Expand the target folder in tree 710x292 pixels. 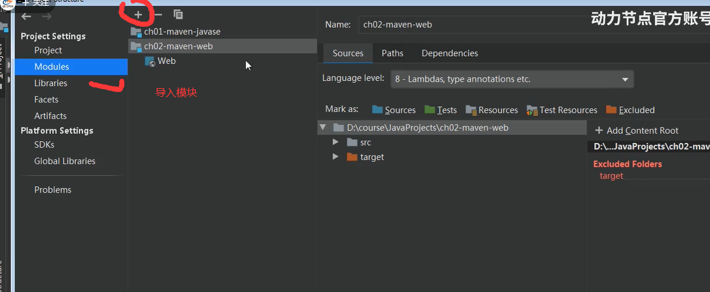(x=336, y=157)
